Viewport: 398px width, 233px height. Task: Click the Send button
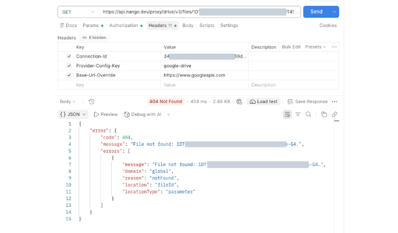point(316,12)
